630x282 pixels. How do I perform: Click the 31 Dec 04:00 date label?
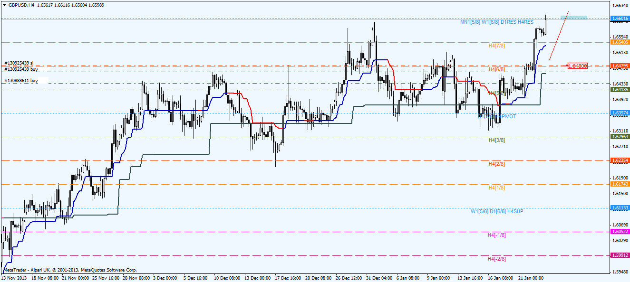[x=379, y=278]
